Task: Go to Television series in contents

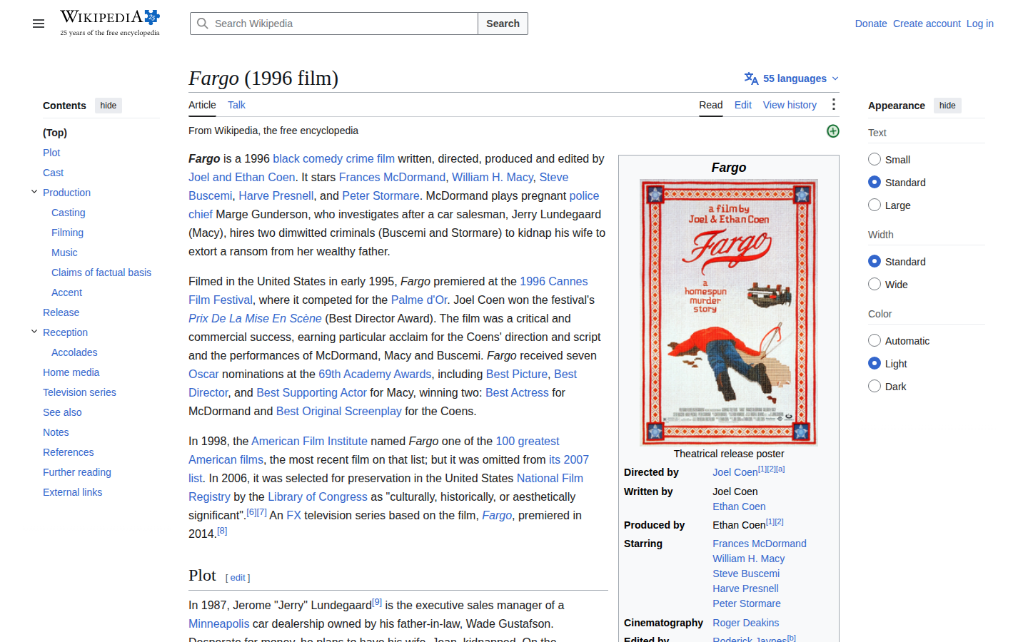Action: tap(79, 392)
